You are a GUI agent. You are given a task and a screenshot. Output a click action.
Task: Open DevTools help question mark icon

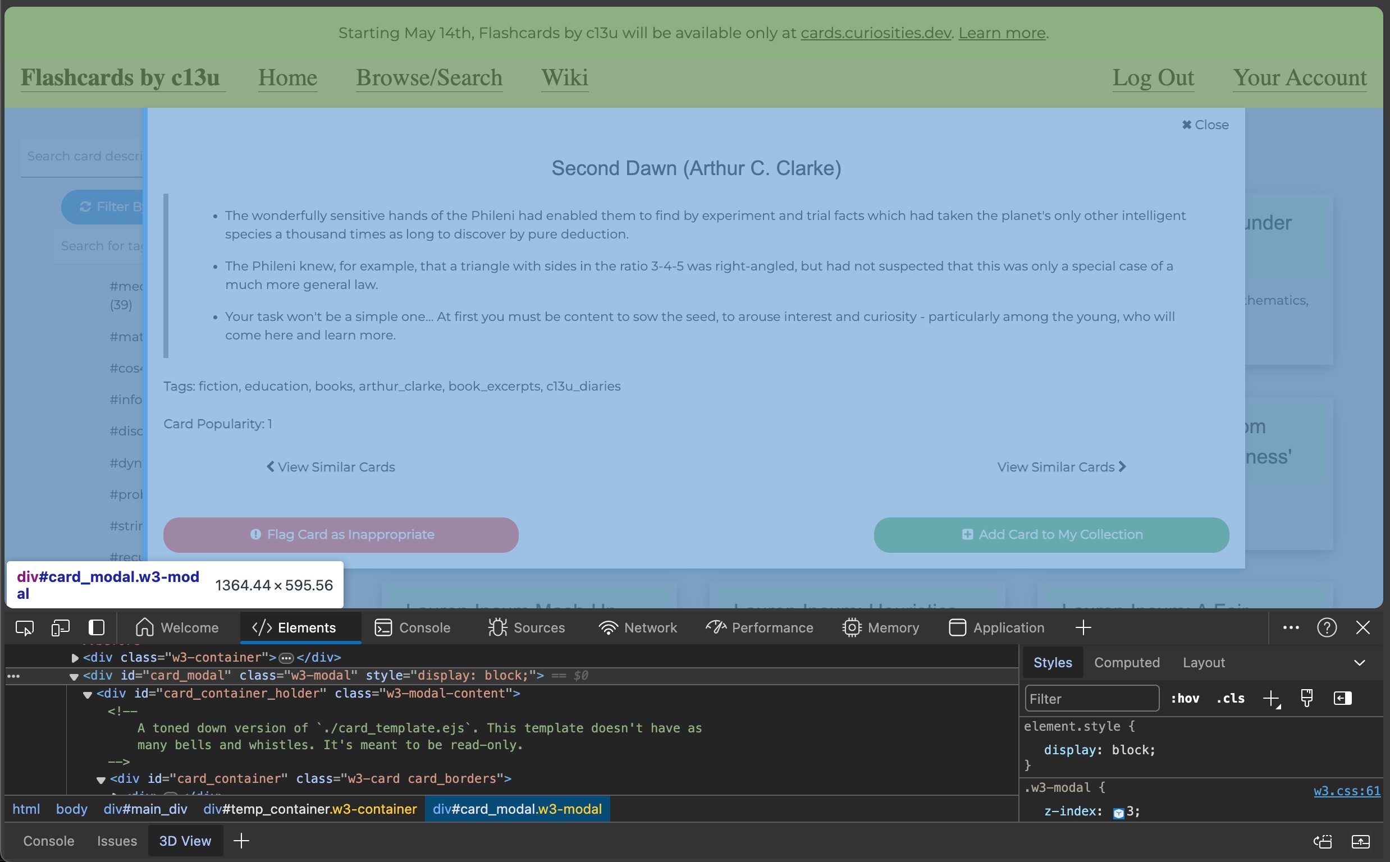[1326, 627]
